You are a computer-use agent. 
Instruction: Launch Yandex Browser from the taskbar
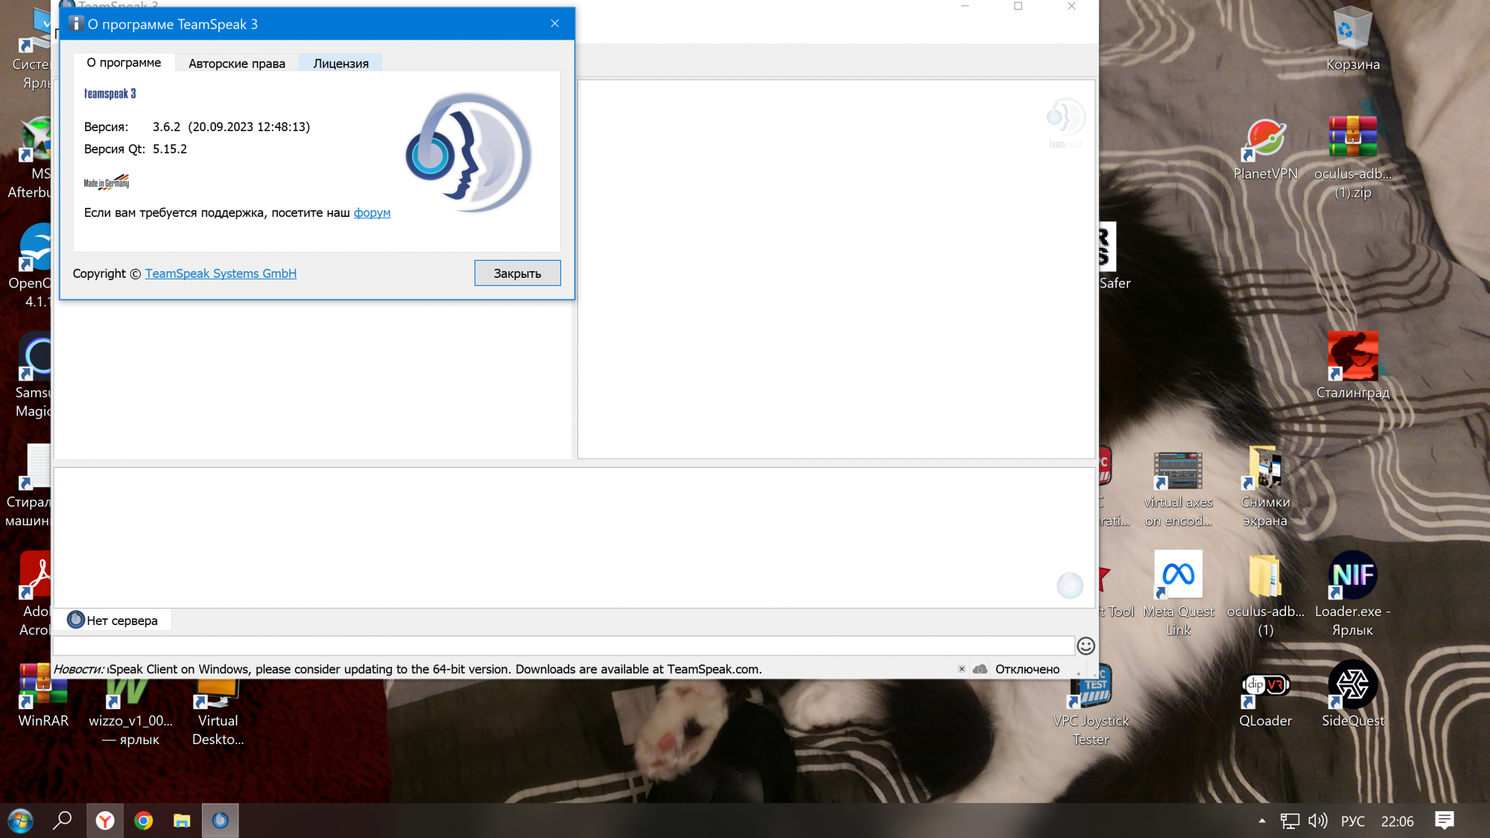click(105, 820)
